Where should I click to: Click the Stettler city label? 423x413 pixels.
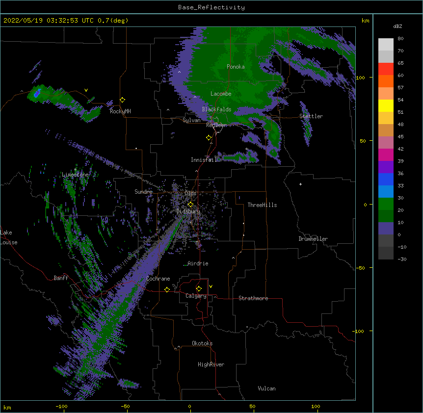pos(311,116)
